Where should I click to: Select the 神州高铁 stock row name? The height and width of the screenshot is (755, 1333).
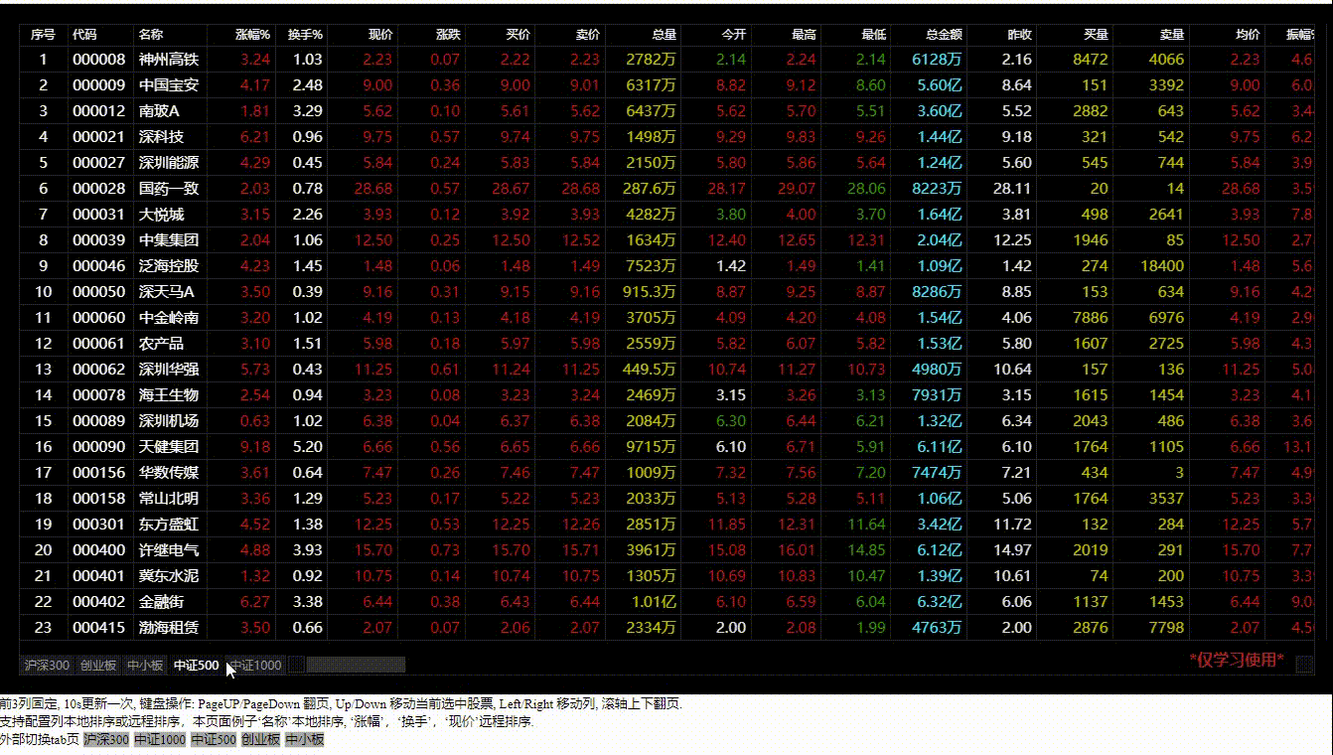169,60
